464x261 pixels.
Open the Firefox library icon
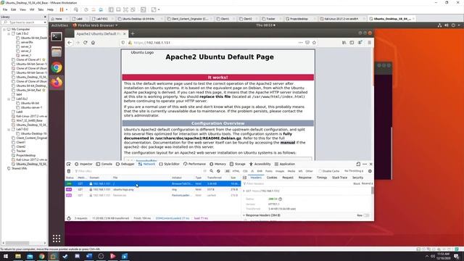coord(344,43)
